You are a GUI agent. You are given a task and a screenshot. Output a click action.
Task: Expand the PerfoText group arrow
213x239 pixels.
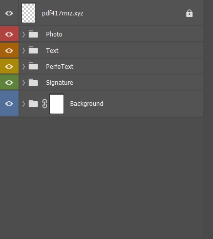pyautogui.click(x=24, y=66)
